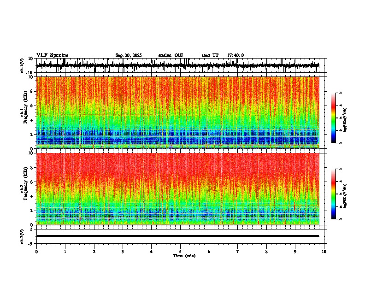Click the ch.2 spectrogram color scale bar
This screenshot has width=365, height=282.
pyautogui.click(x=334, y=194)
